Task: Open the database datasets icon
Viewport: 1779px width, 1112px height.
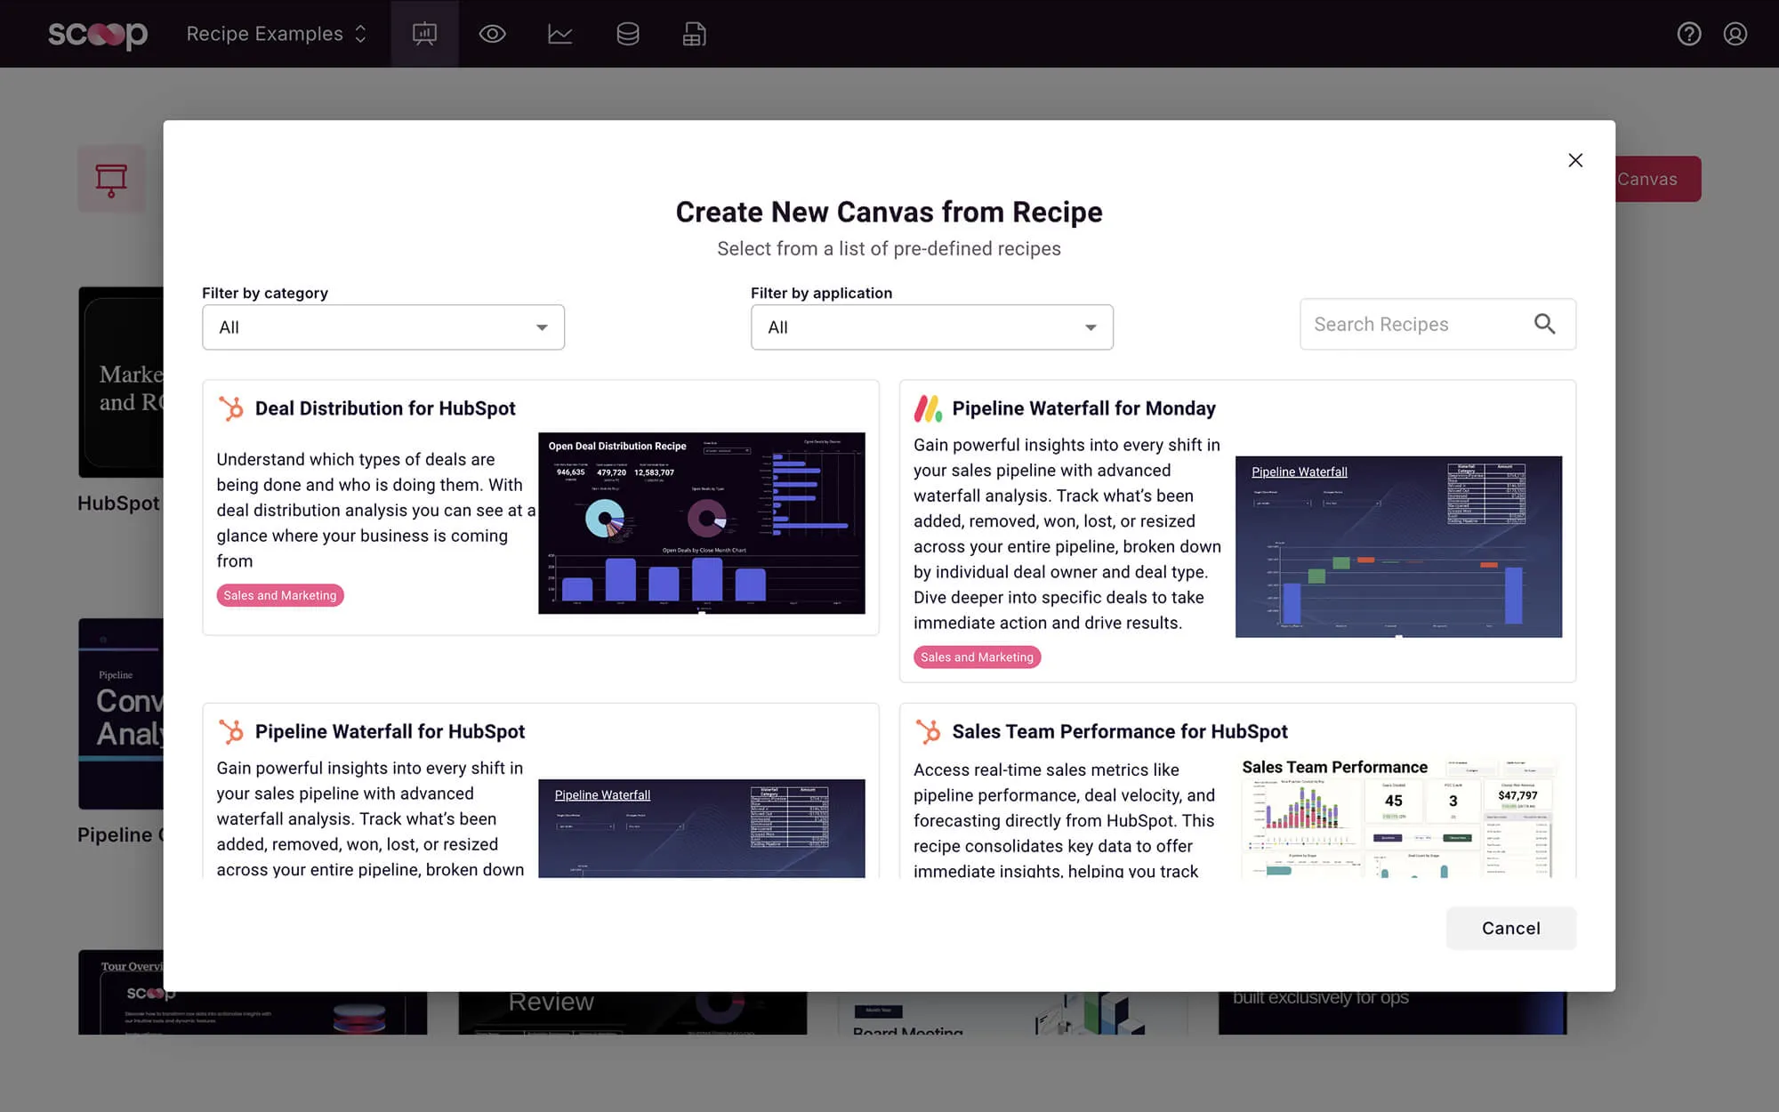Action: tap(627, 34)
